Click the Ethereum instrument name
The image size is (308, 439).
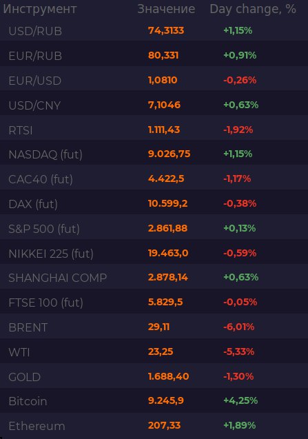coord(37,426)
